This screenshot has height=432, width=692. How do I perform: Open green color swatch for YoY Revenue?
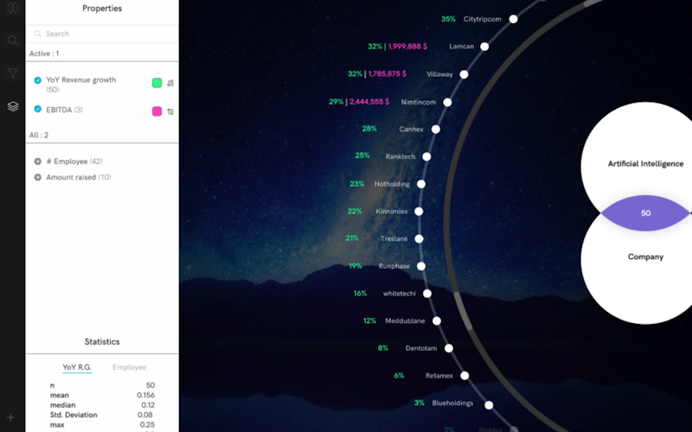coord(157,83)
